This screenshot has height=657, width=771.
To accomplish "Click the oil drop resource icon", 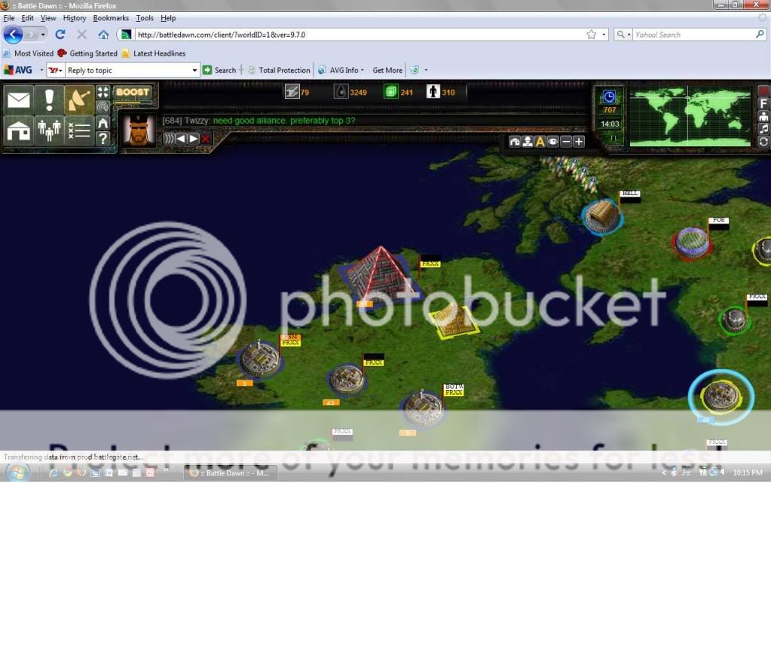I will pos(341,92).
